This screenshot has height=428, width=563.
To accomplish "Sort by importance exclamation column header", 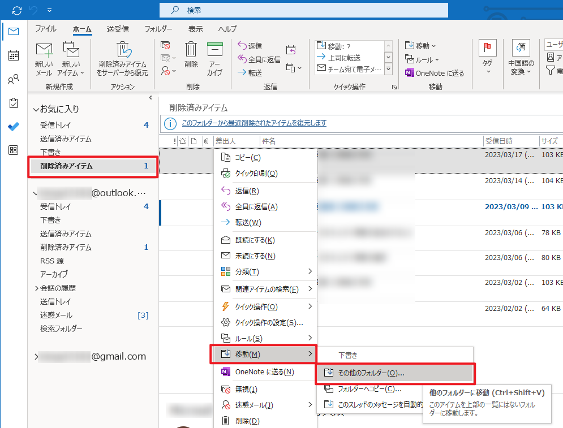I will click(x=175, y=141).
